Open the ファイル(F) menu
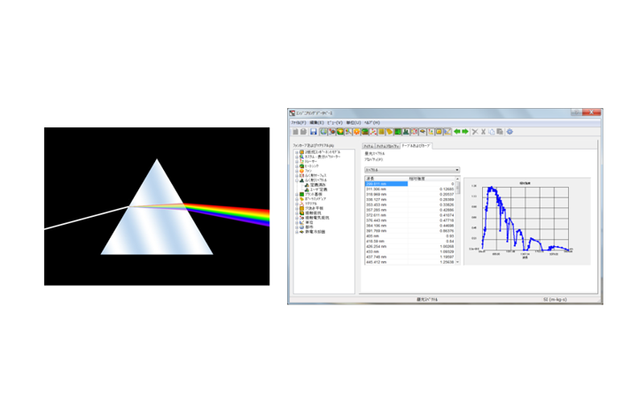 pyautogui.click(x=298, y=122)
